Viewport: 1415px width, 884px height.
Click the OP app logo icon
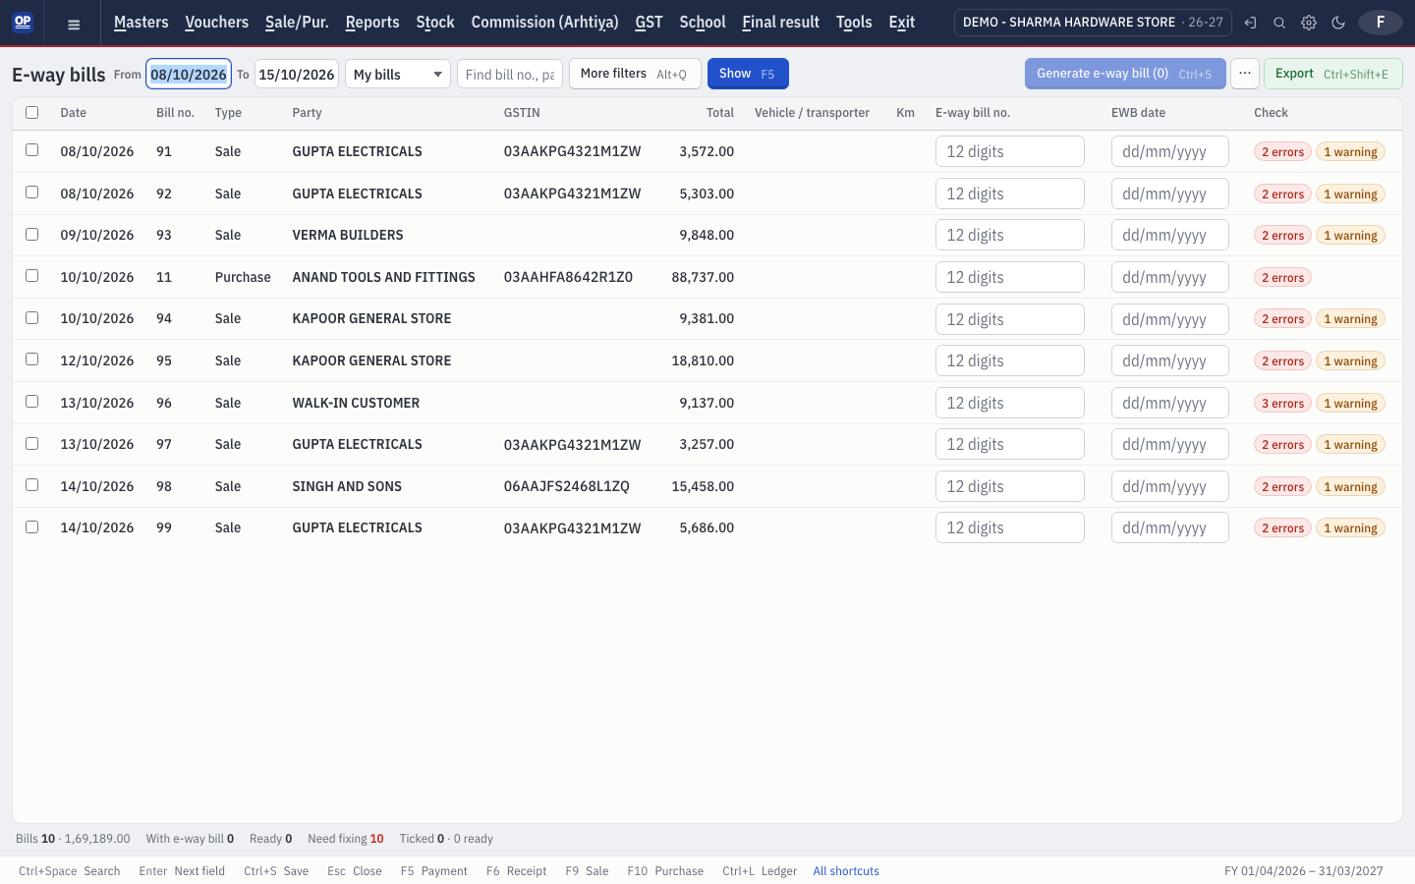(23, 22)
